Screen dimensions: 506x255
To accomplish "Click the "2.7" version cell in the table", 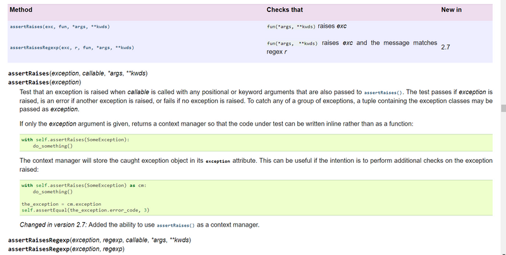I will coord(445,47).
